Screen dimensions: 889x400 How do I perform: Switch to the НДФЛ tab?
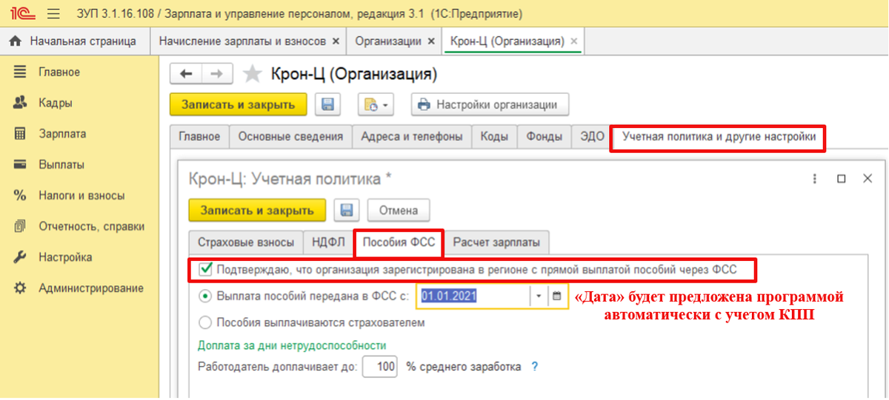pyautogui.click(x=329, y=242)
